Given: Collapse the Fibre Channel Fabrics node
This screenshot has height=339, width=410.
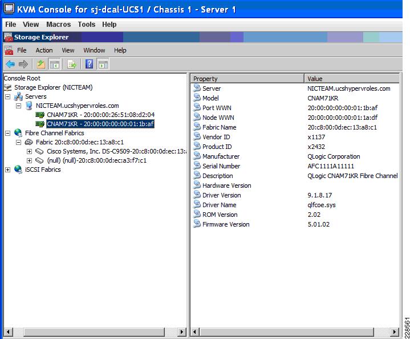Looking at the screenshot, I should 8,133.
